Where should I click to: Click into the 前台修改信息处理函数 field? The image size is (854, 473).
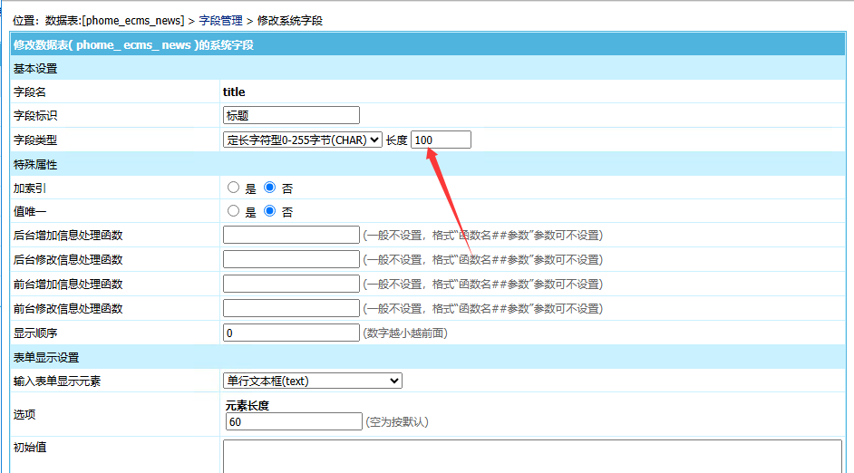point(291,308)
